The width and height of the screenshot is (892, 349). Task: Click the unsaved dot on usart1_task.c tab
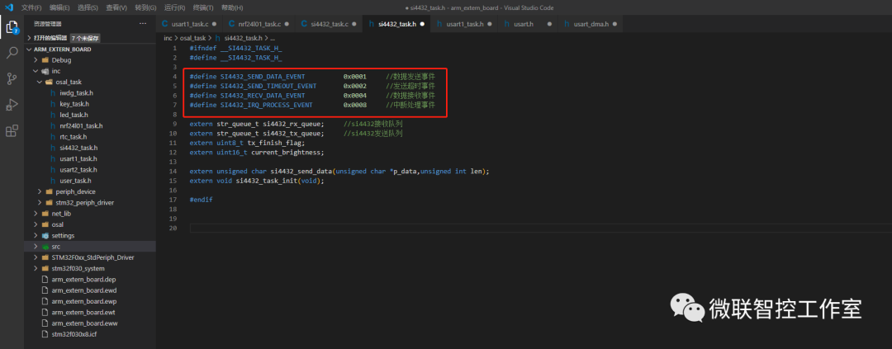(x=215, y=24)
